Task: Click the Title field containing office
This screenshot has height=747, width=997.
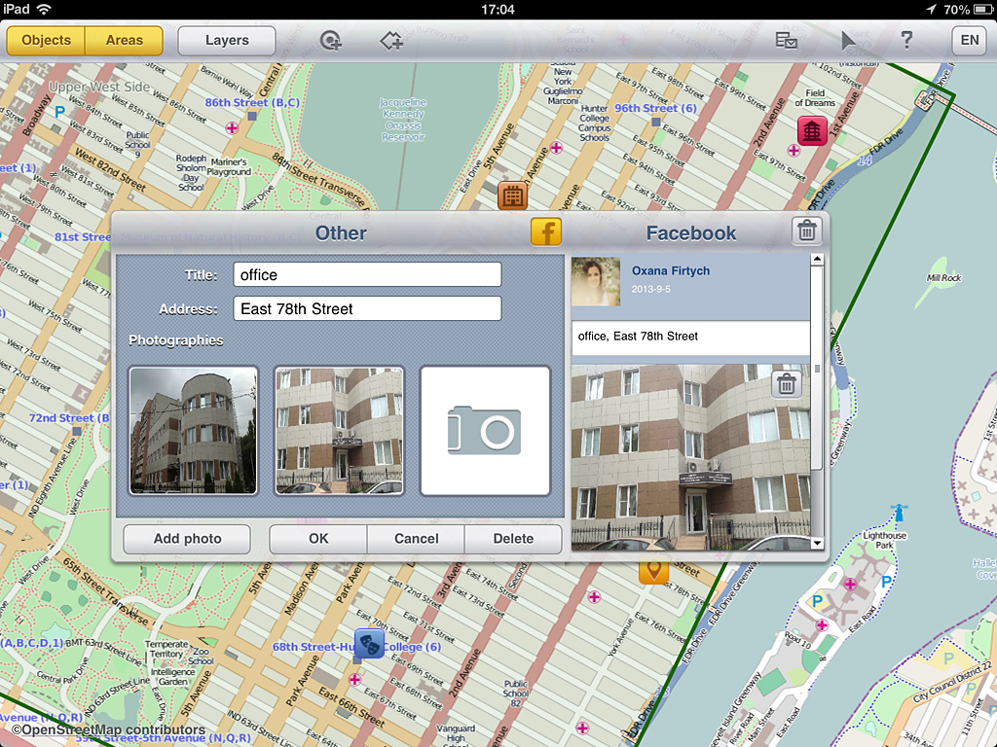Action: (367, 275)
